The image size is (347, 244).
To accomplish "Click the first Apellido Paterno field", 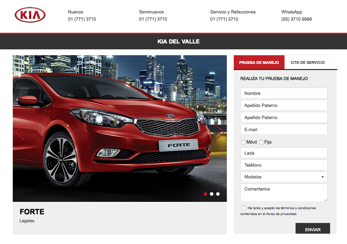I will 284,105.
